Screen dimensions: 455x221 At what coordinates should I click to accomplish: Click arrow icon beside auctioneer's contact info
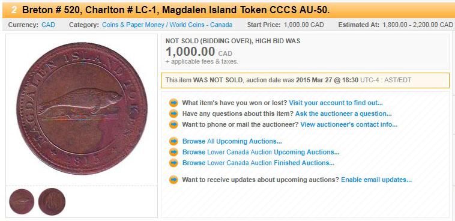tap(173, 124)
